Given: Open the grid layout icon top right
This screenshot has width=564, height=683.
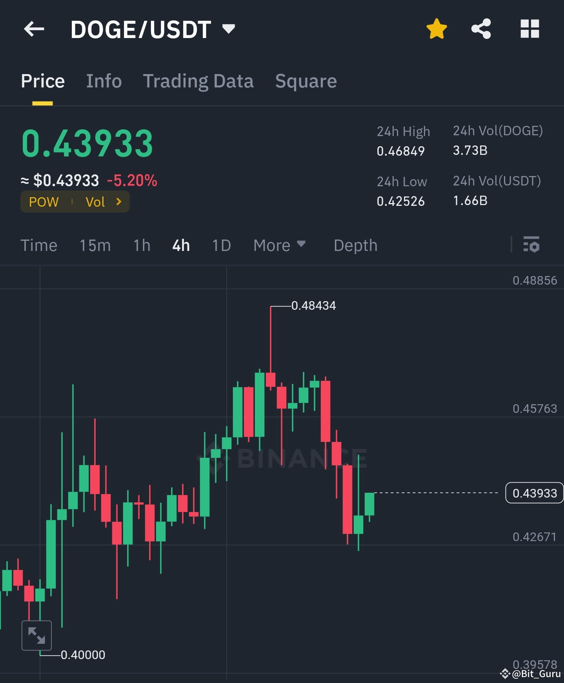Looking at the screenshot, I should [x=529, y=29].
